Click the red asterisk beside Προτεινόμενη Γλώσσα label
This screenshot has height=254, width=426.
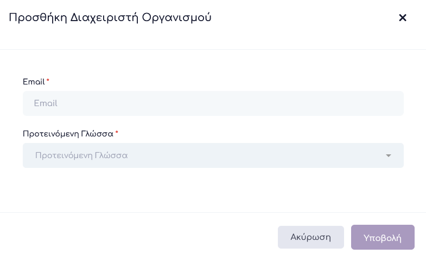pos(117,133)
